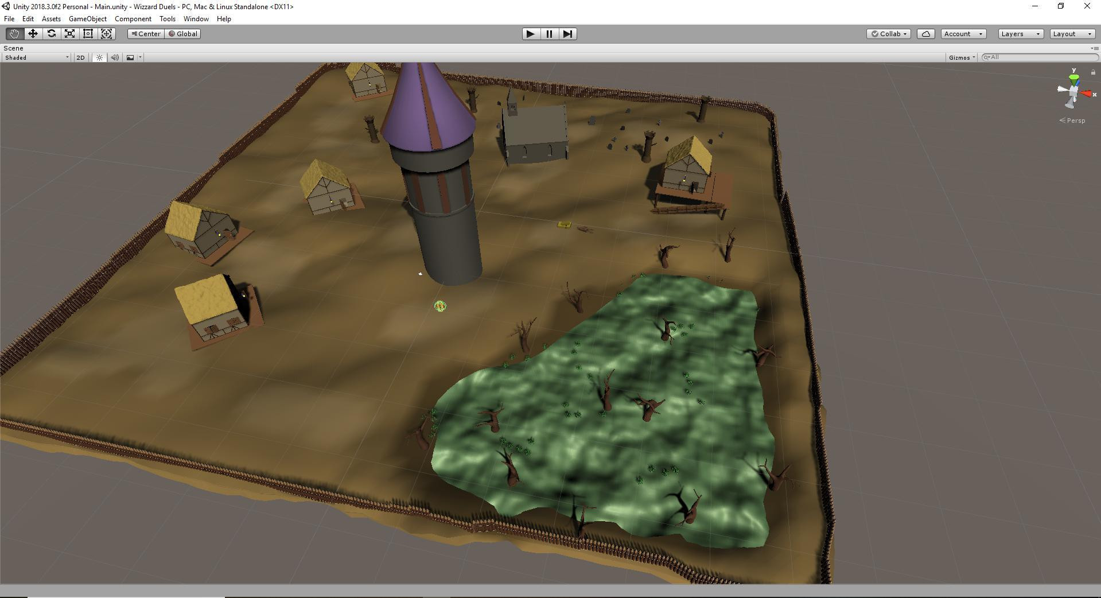This screenshot has width=1101, height=598.
Task: Click the green circled object gizmo in scene
Action: [440, 306]
